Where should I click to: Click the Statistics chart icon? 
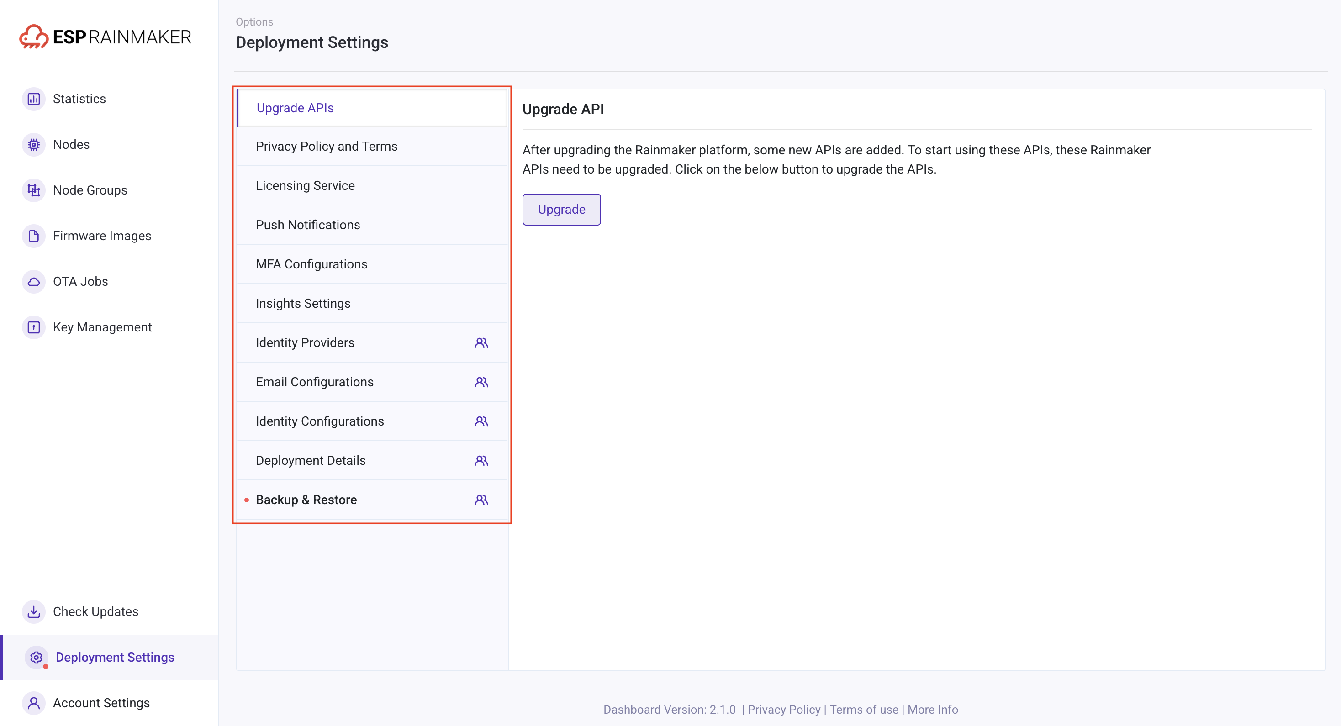(34, 99)
